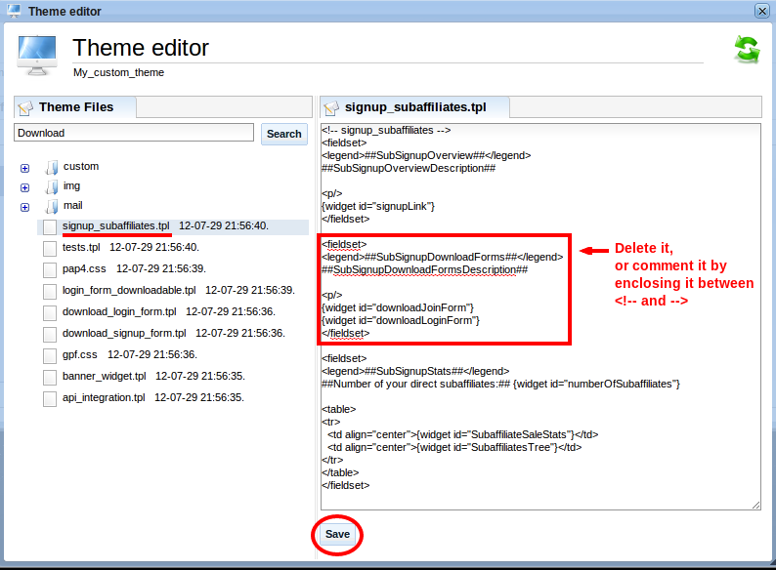This screenshot has height=570, width=776.
Task: Open file signup_subaffiliates.tpl in the list
Action: click(115, 225)
